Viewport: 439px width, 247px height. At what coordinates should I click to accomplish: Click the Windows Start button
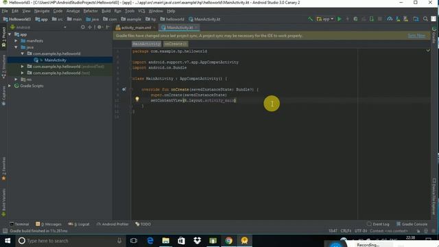pyautogui.click(x=8, y=241)
